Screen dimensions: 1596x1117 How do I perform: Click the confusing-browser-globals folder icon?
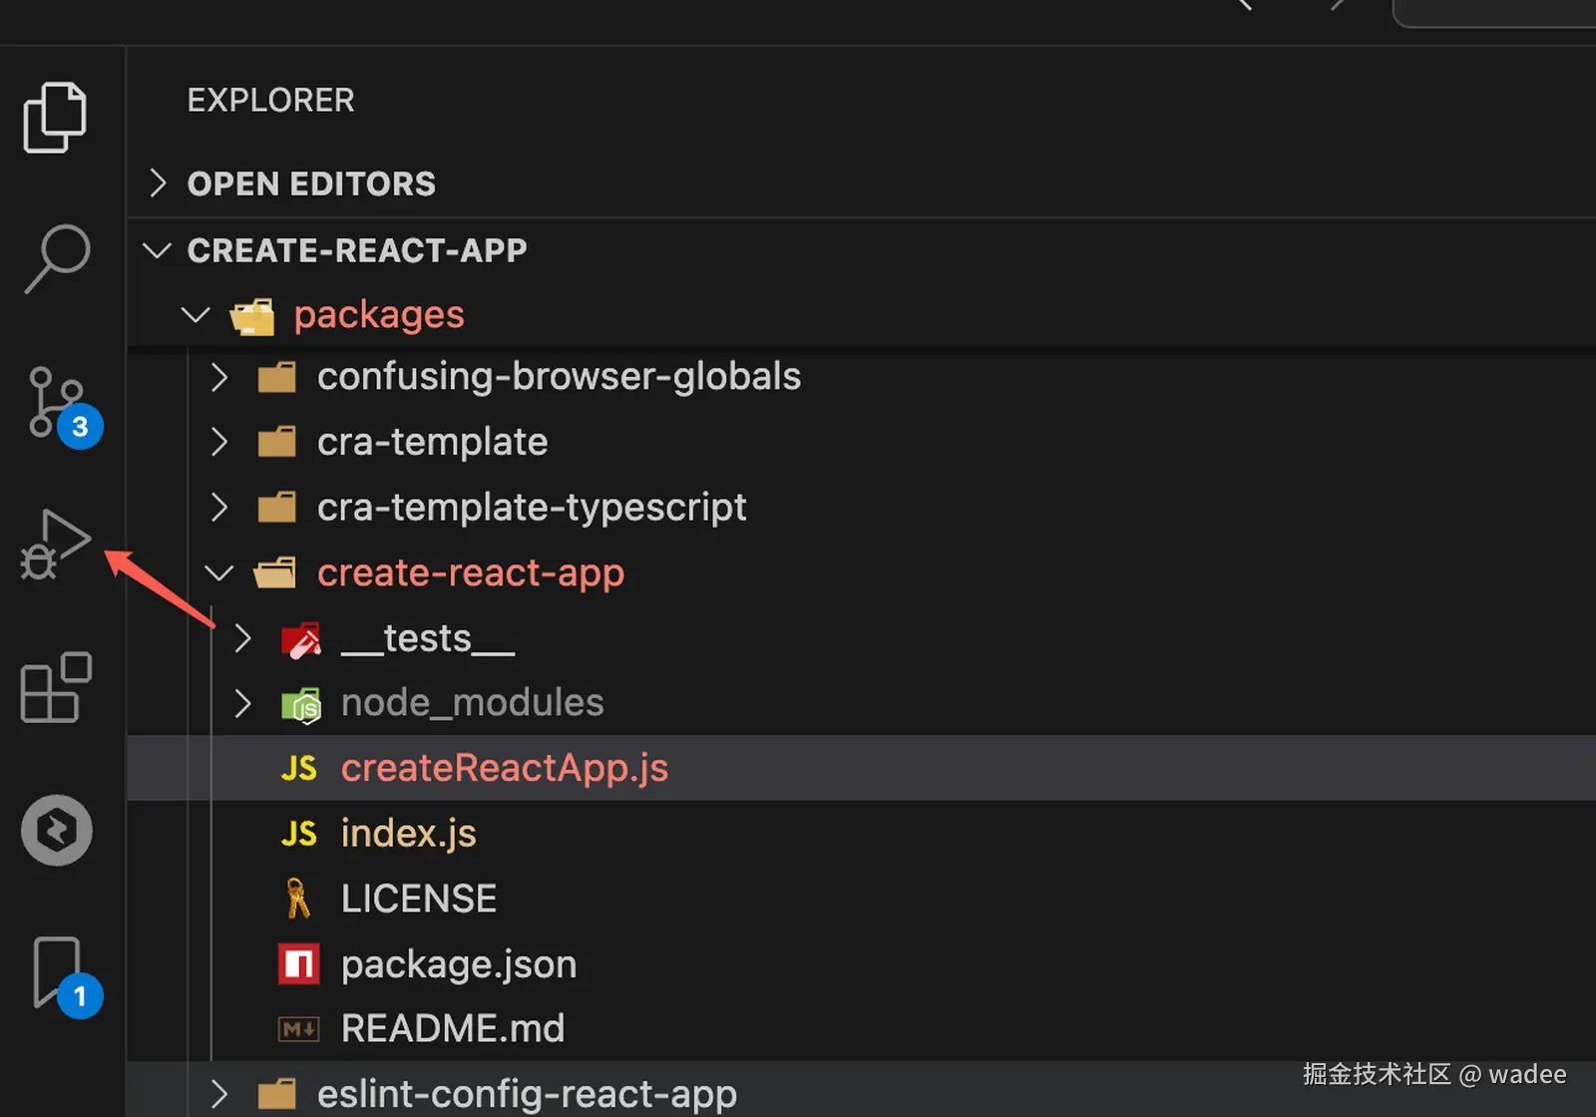pos(276,378)
